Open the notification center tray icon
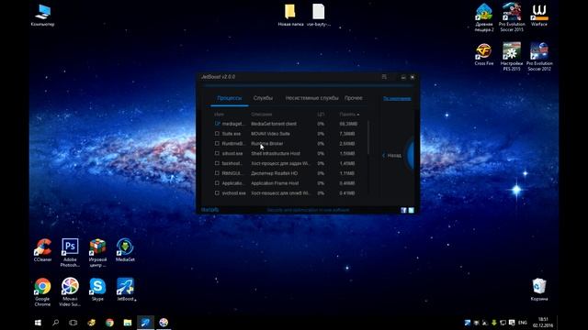The width and height of the screenshot is (588, 330). coord(512,323)
